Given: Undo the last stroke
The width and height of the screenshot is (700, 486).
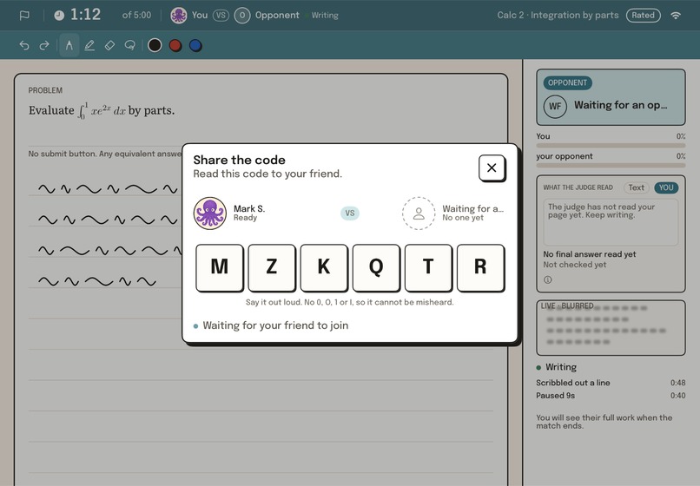Looking at the screenshot, I should (x=24, y=45).
